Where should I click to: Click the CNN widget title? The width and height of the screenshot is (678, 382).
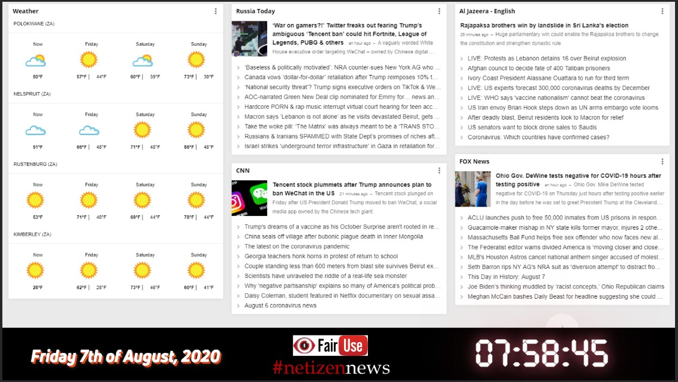tap(243, 170)
